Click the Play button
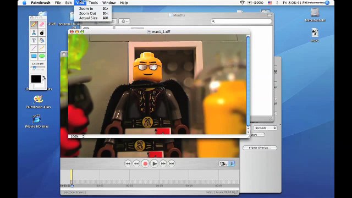352x198 pixels. point(154,164)
